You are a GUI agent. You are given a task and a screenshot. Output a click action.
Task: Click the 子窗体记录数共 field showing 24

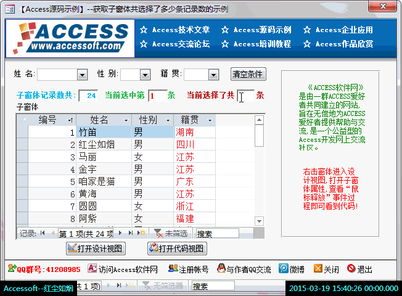(x=88, y=96)
